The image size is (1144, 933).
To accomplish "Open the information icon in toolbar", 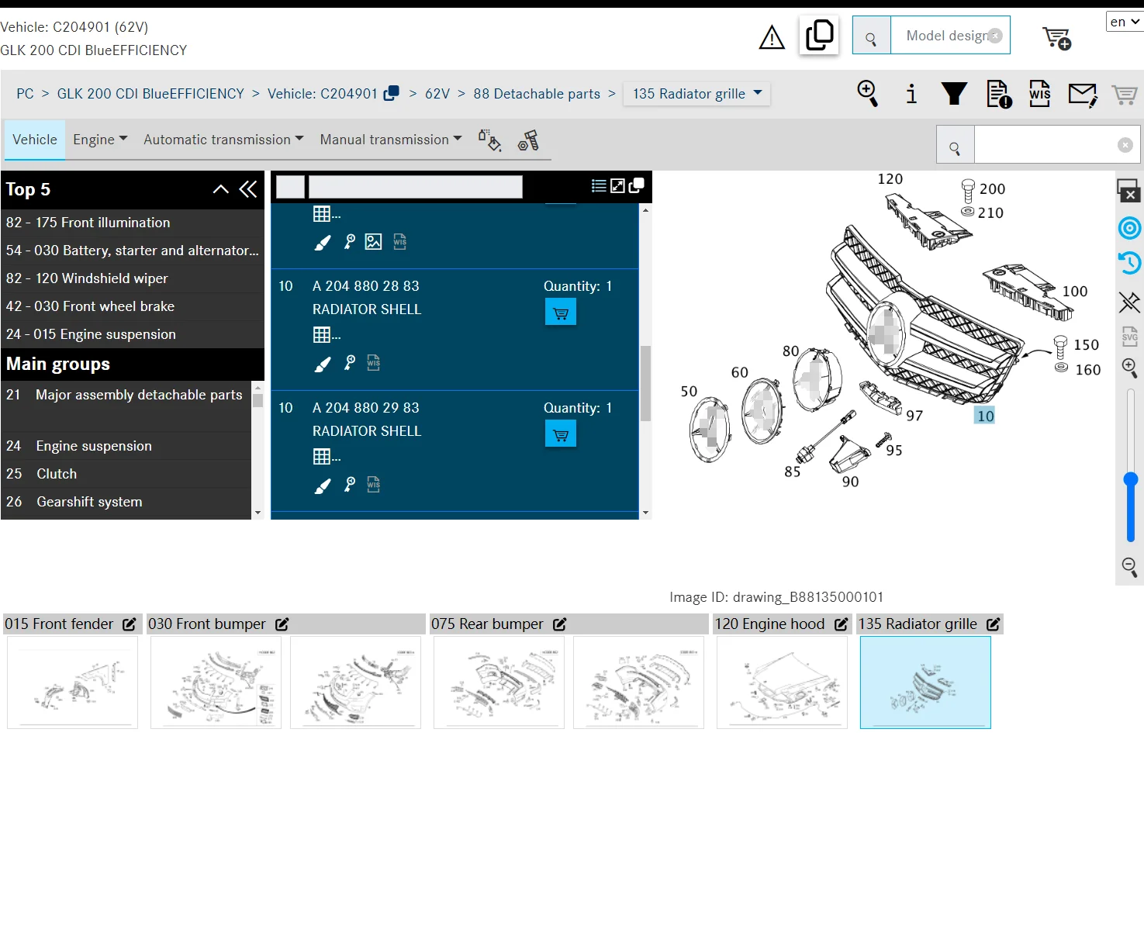I will click(911, 94).
